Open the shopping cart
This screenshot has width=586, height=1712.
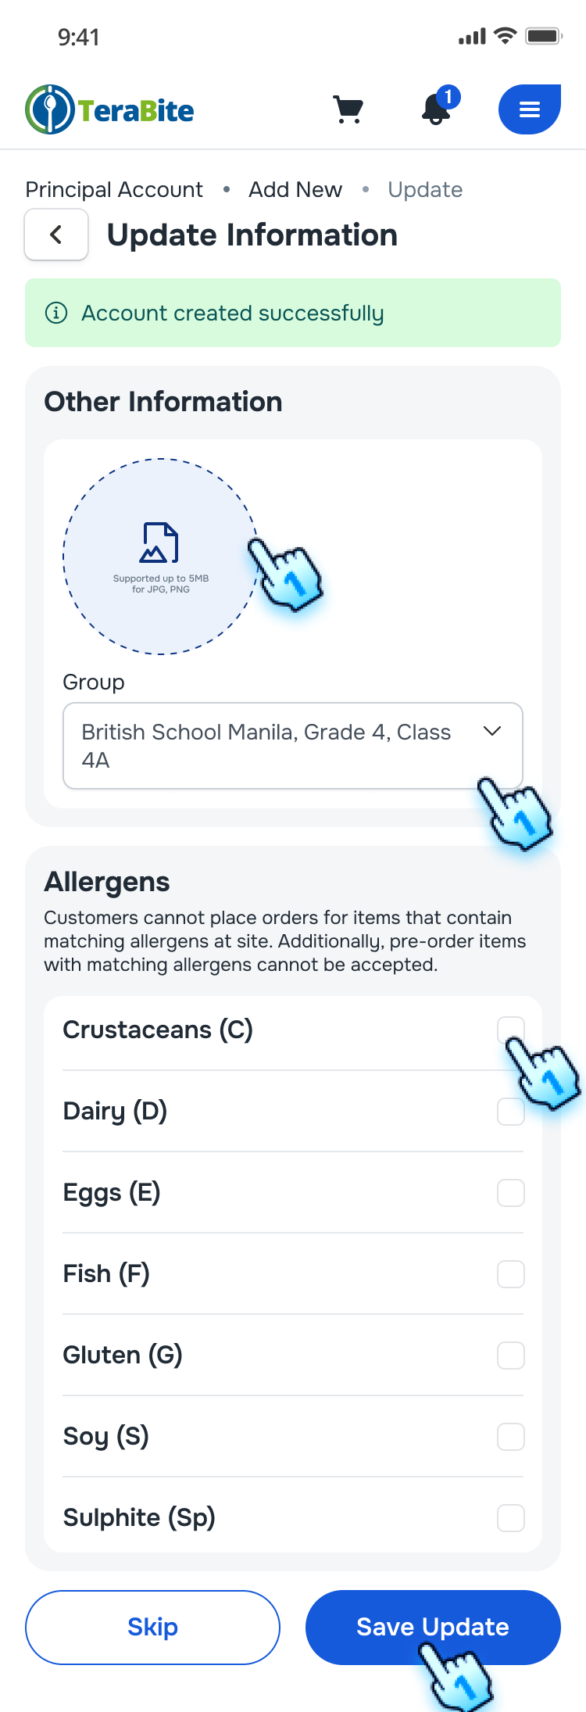348,109
